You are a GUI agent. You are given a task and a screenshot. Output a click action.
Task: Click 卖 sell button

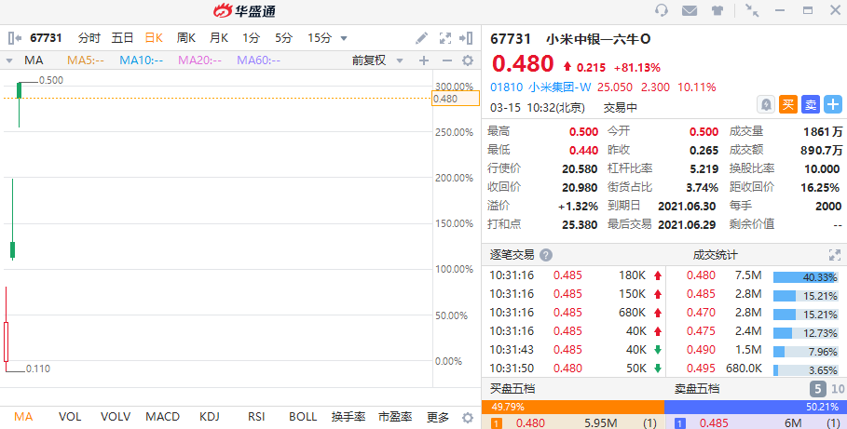[x=811, y=104]
